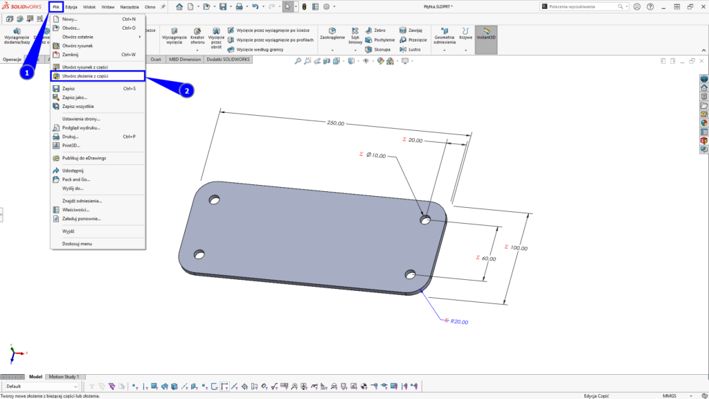Switch to Motion Study 1 tab
This screenshot has width=709, height=399.
(x=63, y=377)
